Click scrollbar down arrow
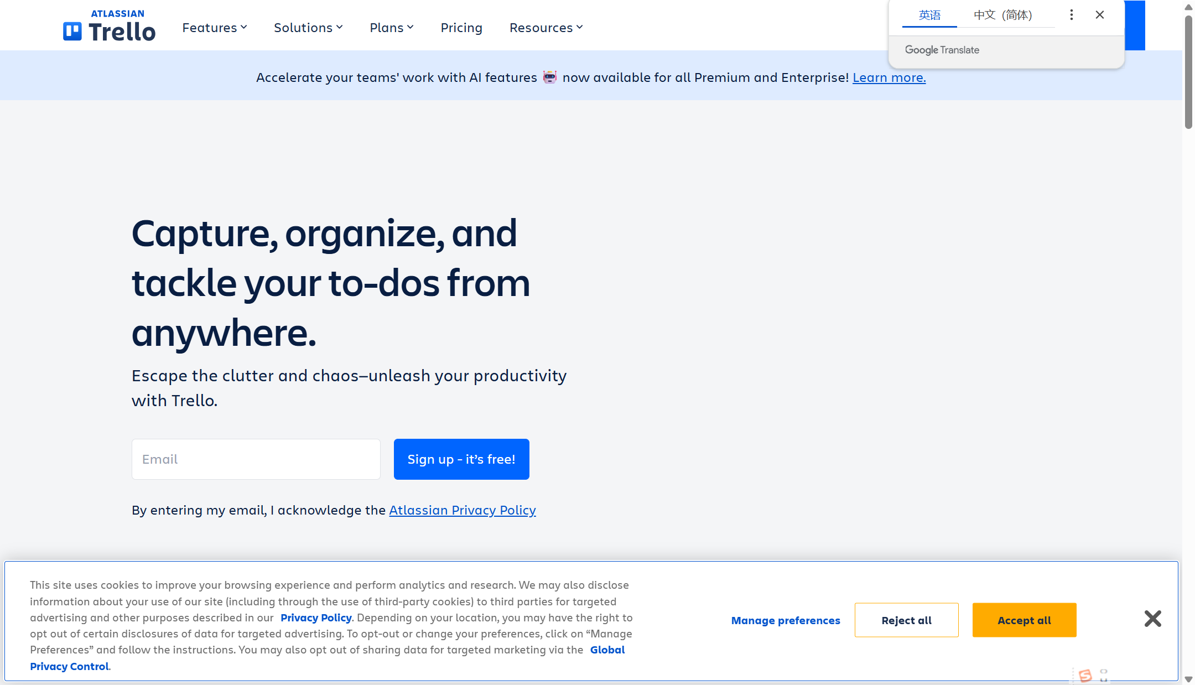The width and height of the screenshot is (1195, 685). tap(1188, 679)
